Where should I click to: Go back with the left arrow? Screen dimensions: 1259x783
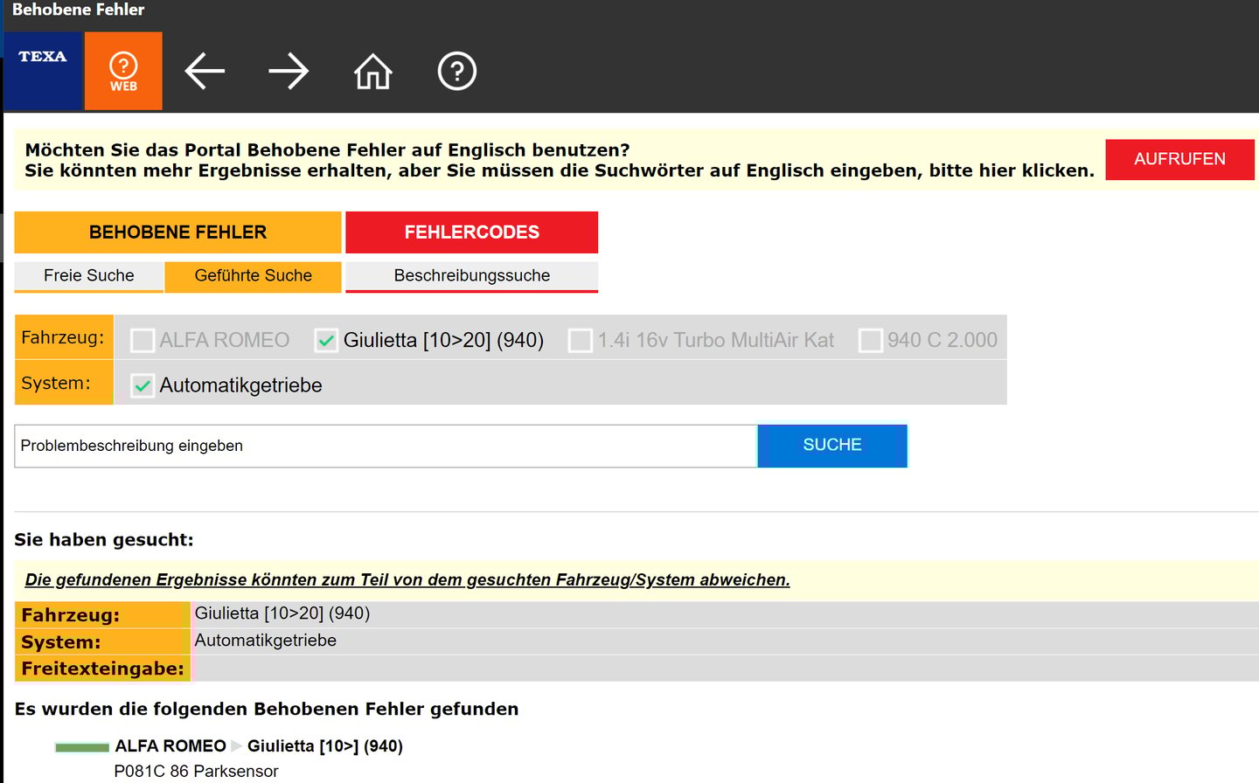205,71
